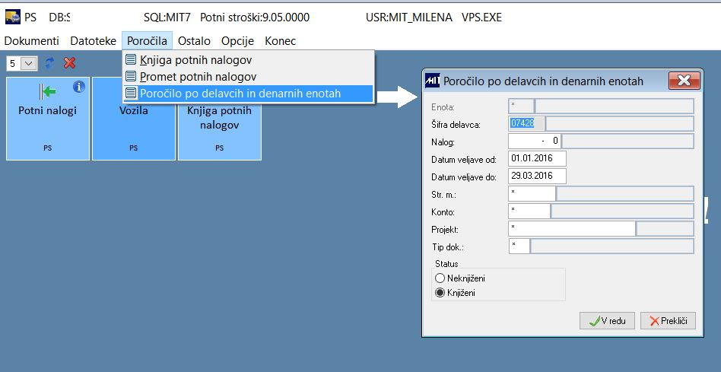The width and height of the screenshot is (721, 372).
Task: Open the Dokumenti menu
Action: click(x=32, y=41)
